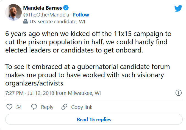
Task: Open the tweet info circle icon
Action: click(x=178, y=93)
